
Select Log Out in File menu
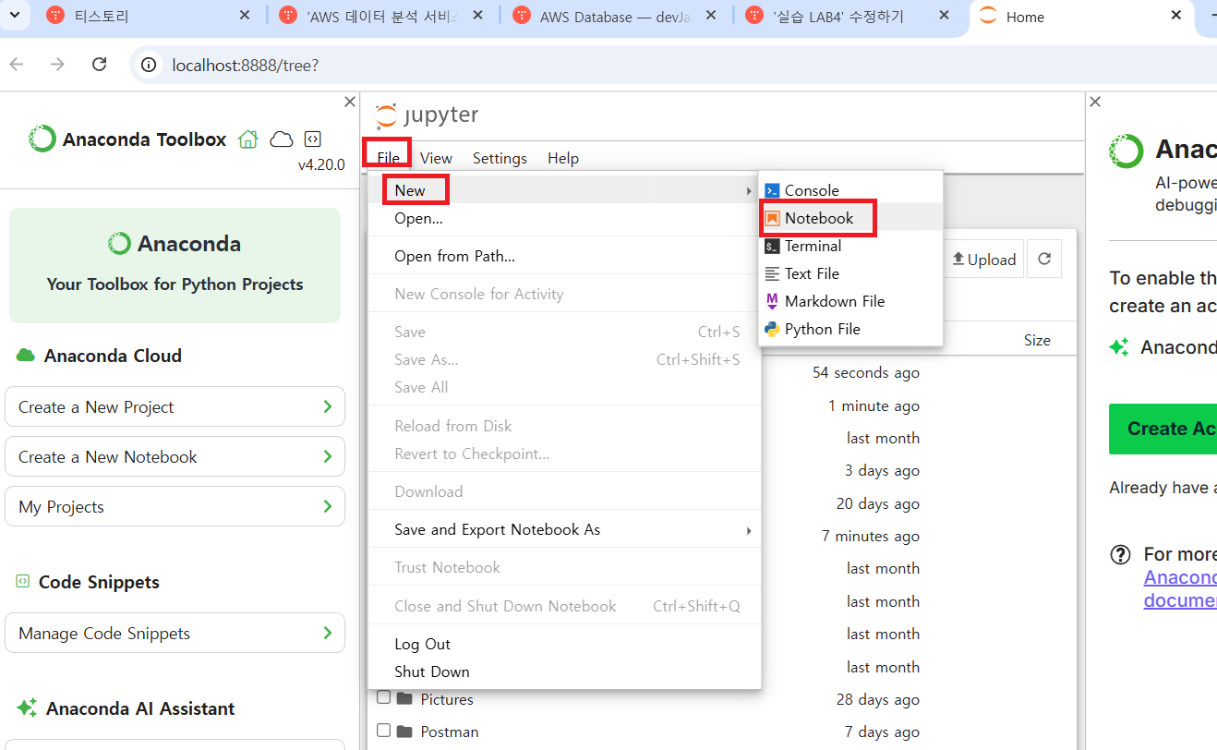(x=564, y=644)
